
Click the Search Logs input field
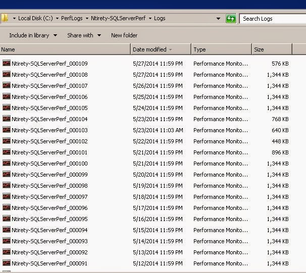click(x=273, y=19)
